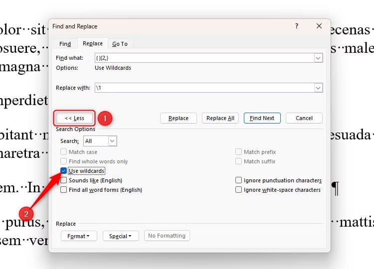Enable Ignore white-space characters

click(x=238, y=190)
